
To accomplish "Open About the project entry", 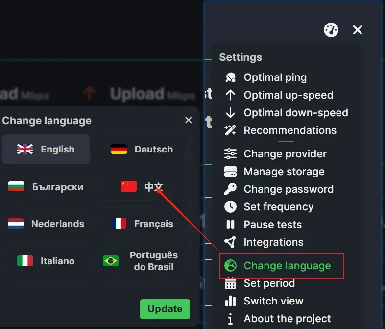I will click(287, 319).
